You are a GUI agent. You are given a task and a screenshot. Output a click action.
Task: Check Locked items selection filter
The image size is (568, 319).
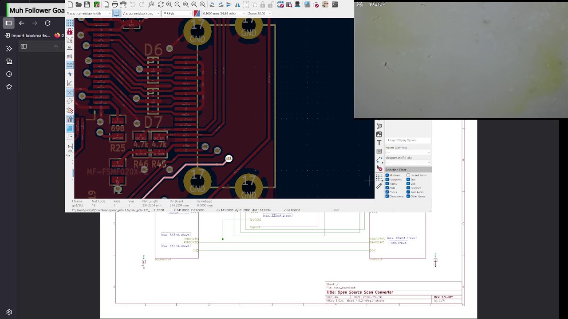pos(408,175)
